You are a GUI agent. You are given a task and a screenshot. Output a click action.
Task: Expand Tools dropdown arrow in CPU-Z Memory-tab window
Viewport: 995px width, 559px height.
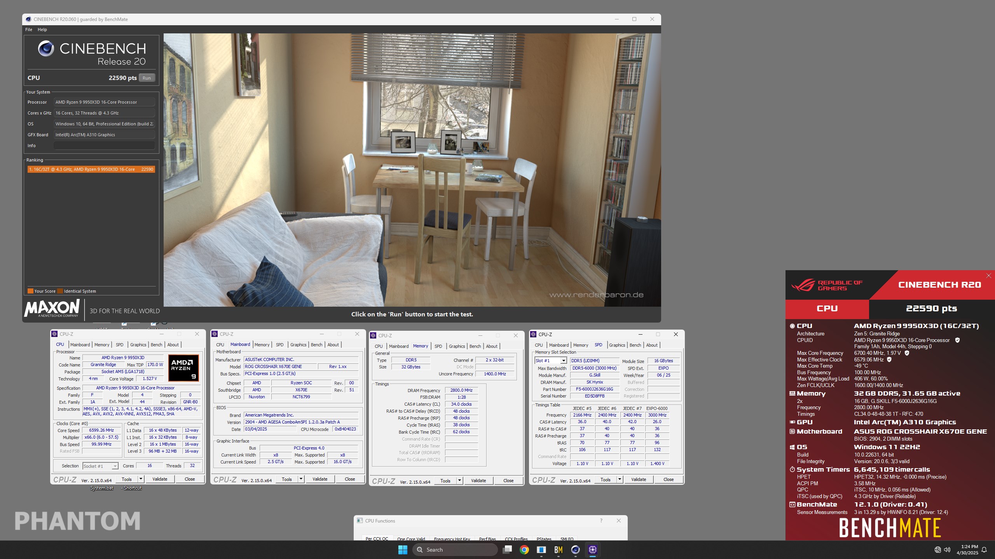459,481
